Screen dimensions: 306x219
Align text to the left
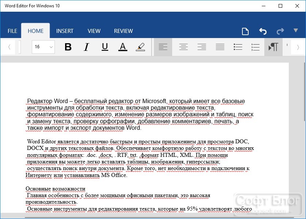[x=163, y=47]
